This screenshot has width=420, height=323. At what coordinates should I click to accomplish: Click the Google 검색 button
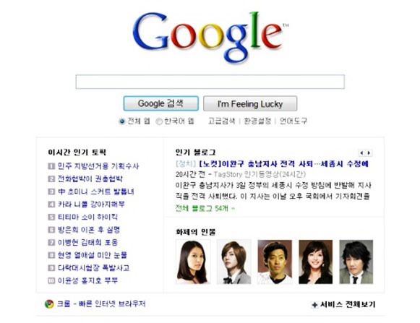pos(160,103)
